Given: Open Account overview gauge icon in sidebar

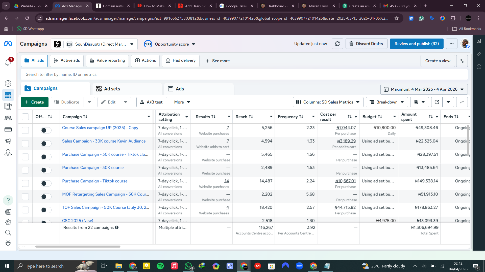Looking at the screenshot, I should click(x=8, y=83).
